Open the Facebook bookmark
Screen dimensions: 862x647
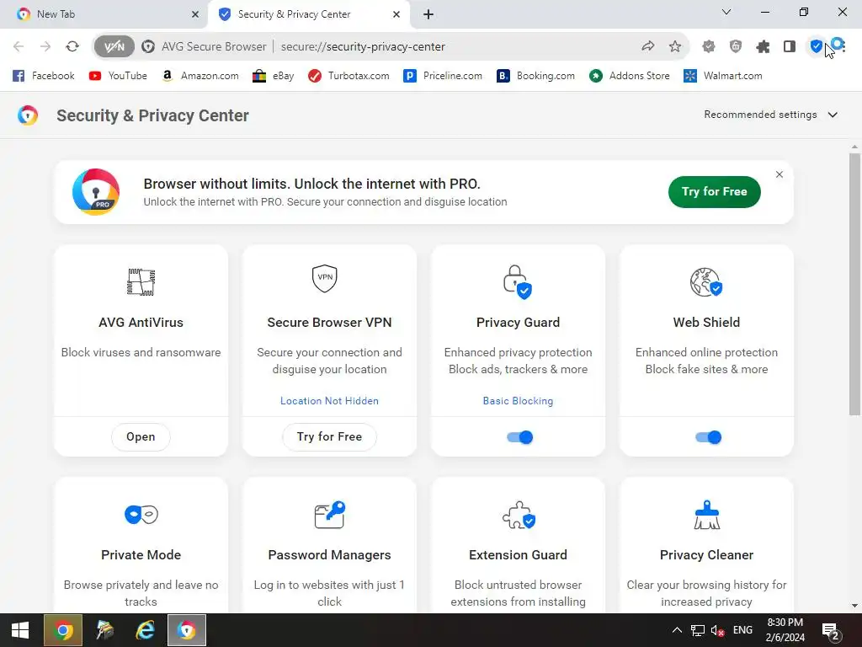44,76
